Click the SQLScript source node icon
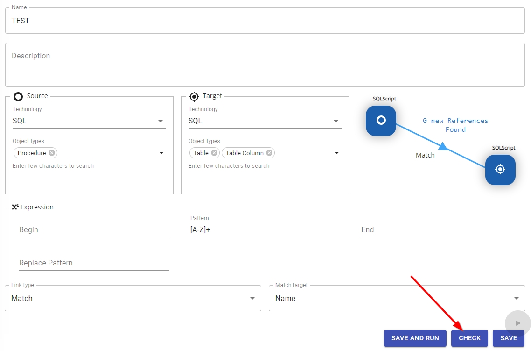Viewport: 531px width, 351px height. coord(381,121)
